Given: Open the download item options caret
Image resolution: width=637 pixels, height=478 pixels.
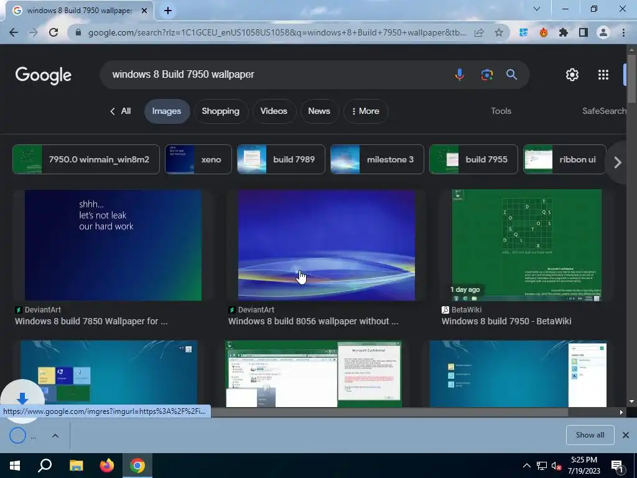Looking at the screenshot, I should pyautogui.click(x=55, y=436).
